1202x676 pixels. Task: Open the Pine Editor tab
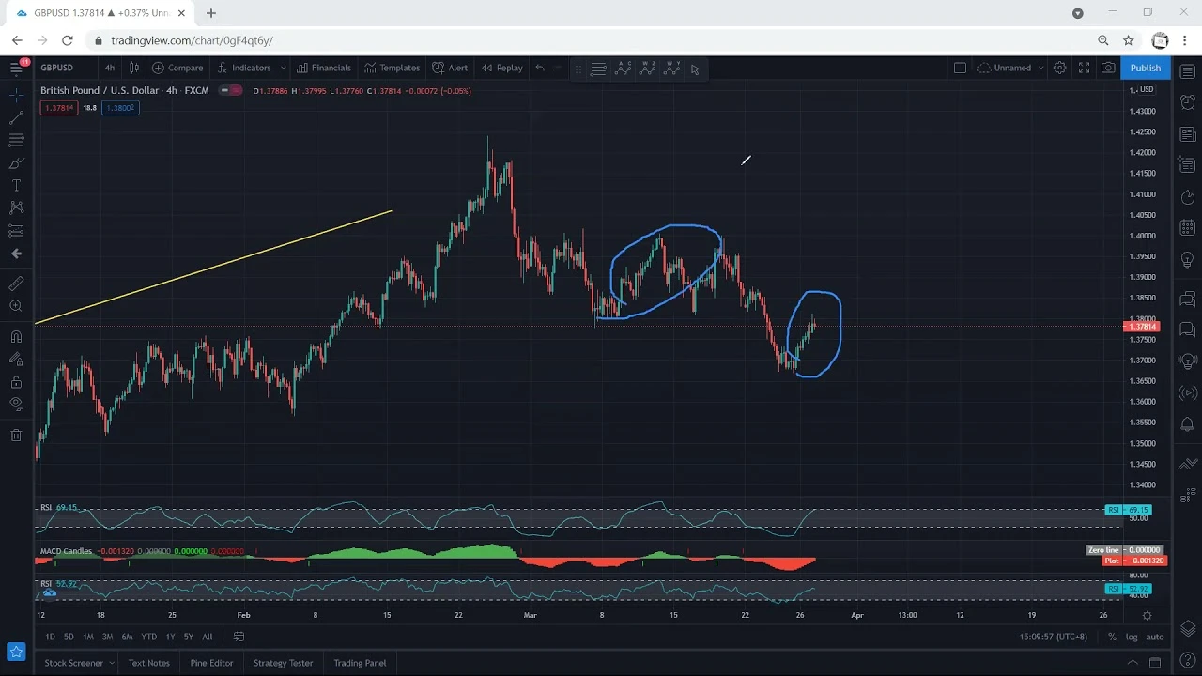(x=212, y=663)
